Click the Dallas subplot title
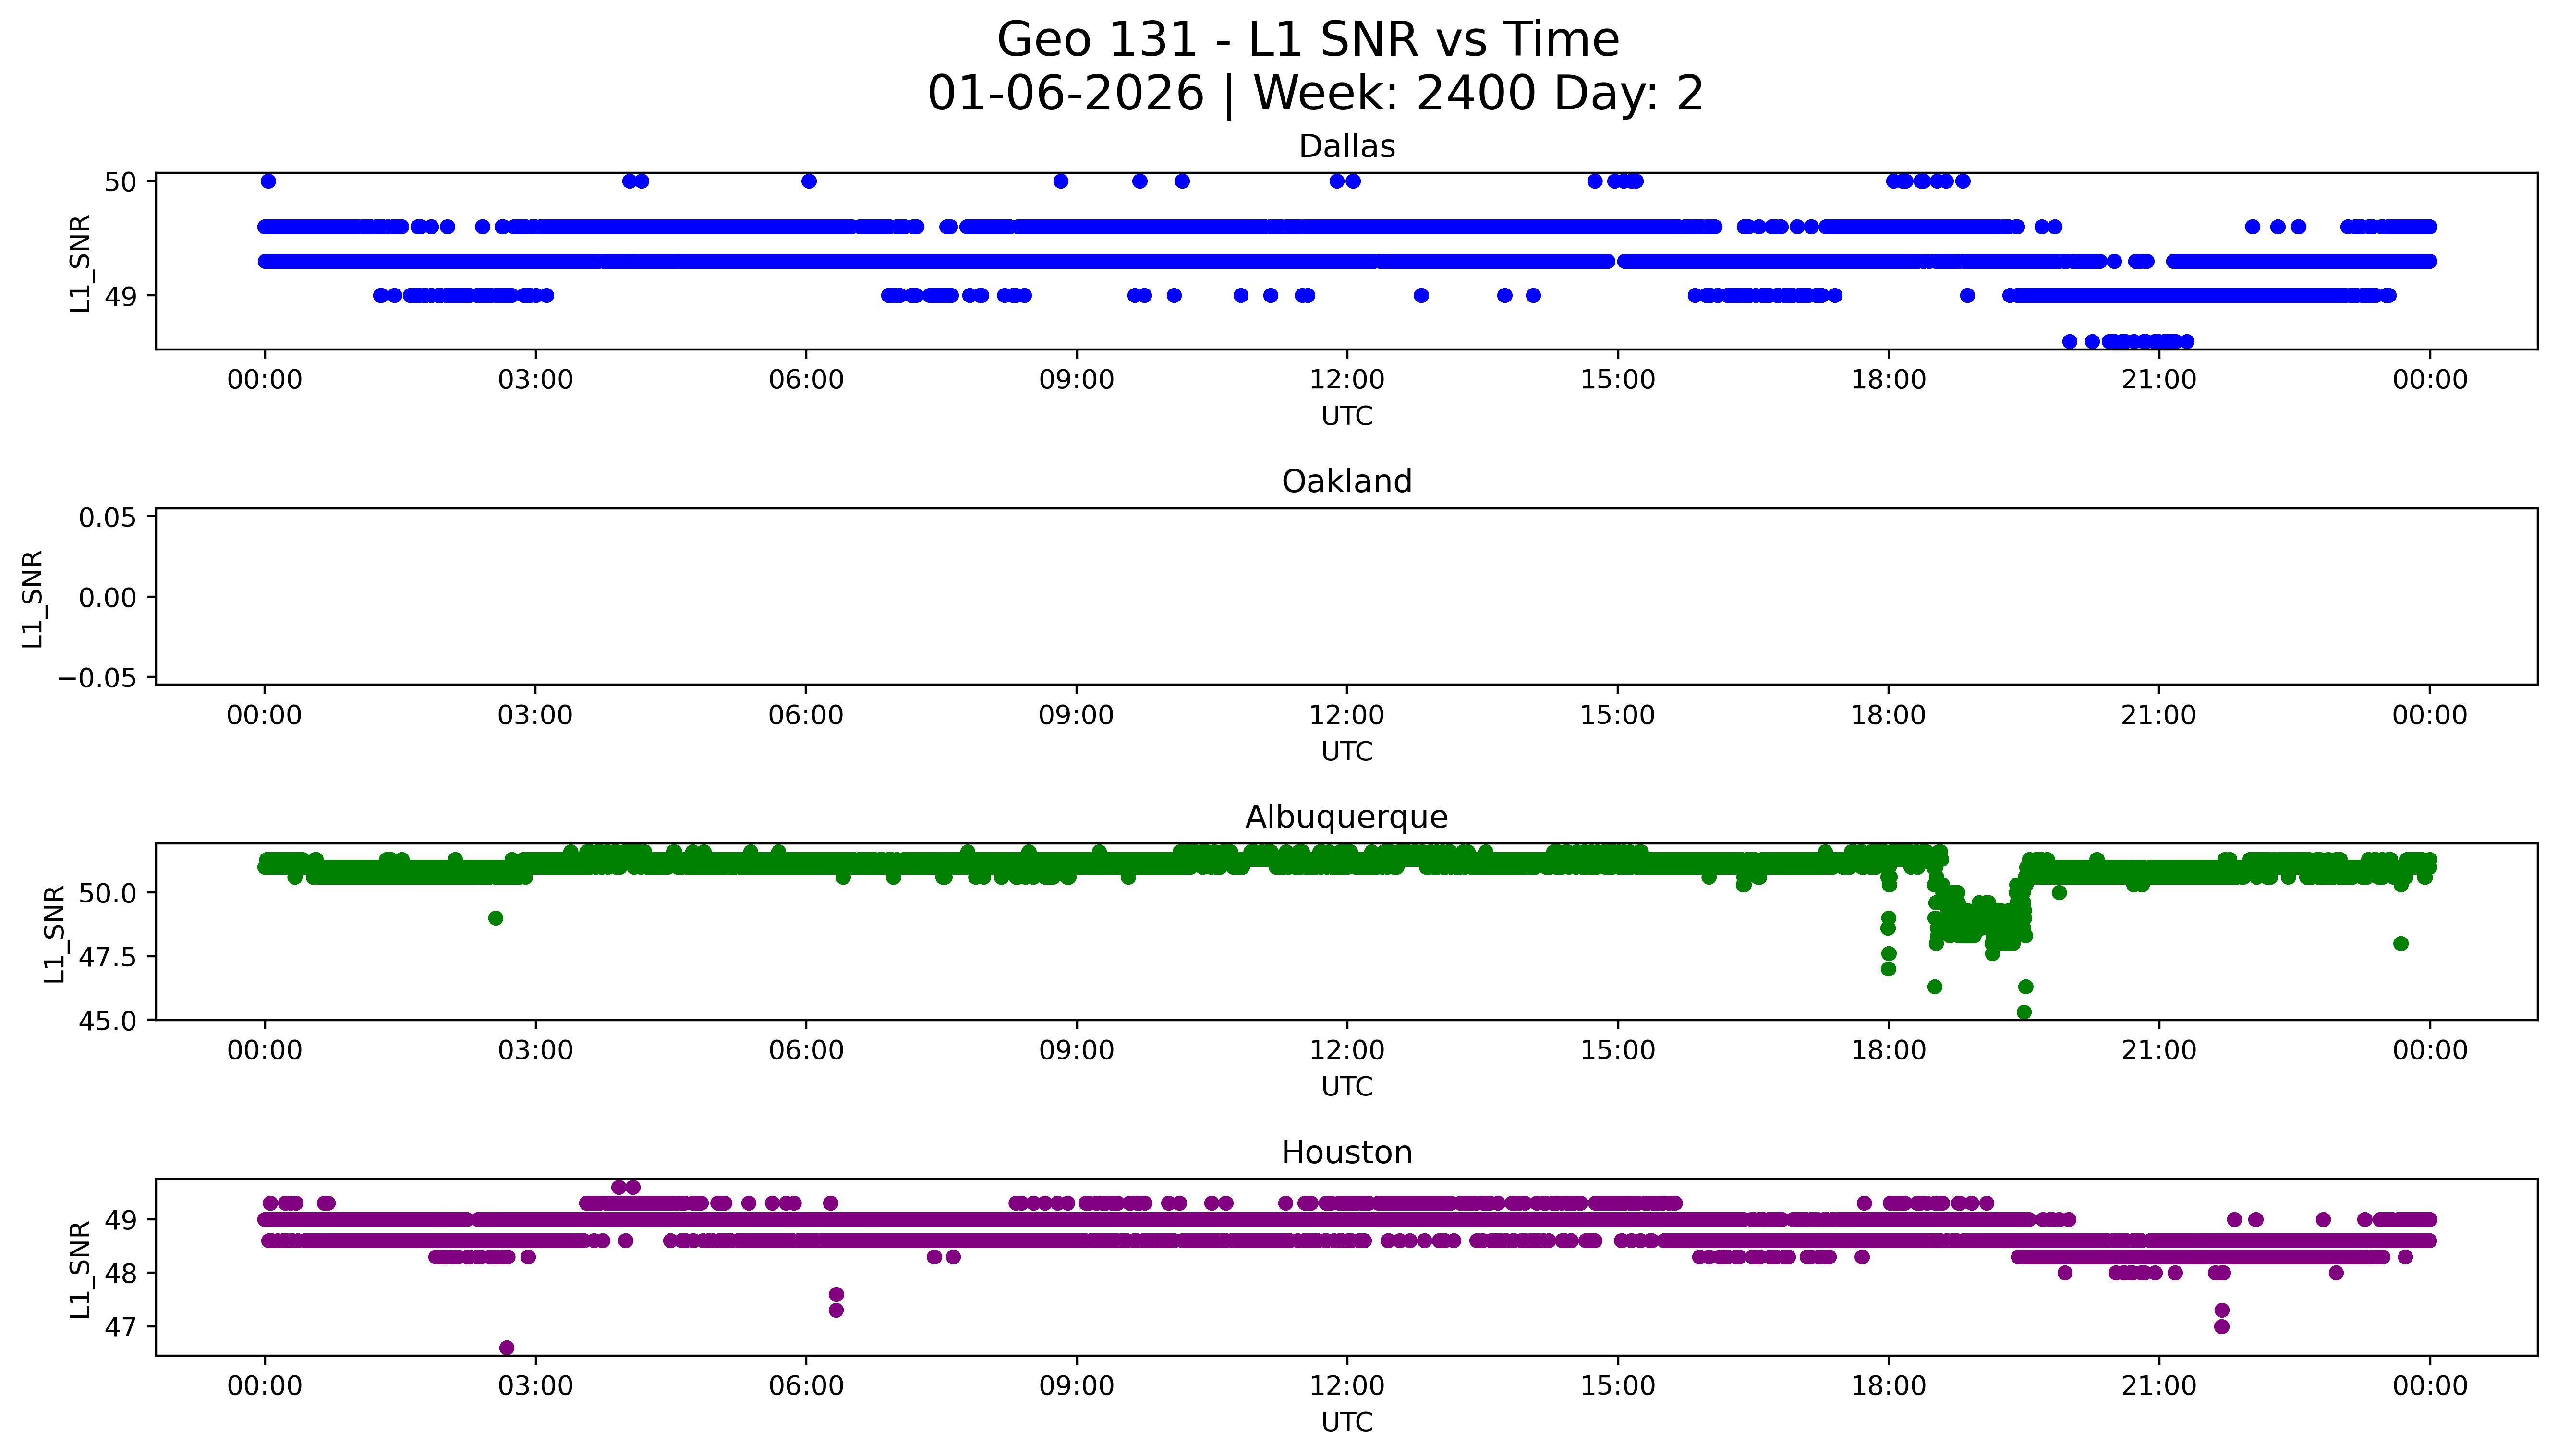2557x1456 pixels. click(x=1346, y=147)
